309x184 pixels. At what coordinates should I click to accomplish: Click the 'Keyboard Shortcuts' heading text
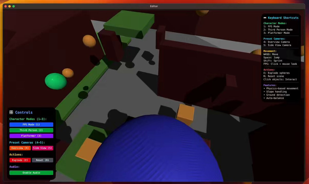pyautogui.click(x=283, y=18)
